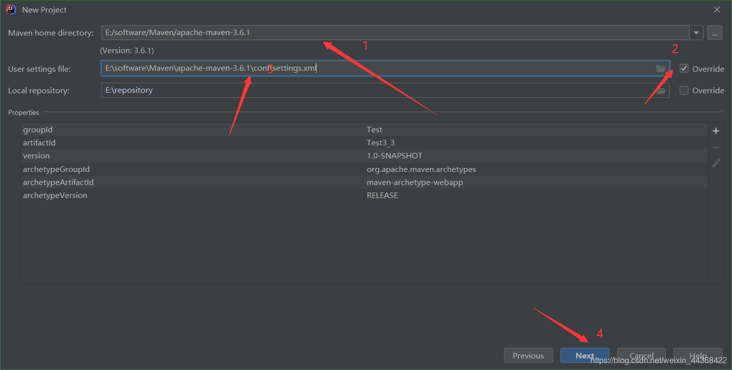Image resolution: width=732 pixels, height=370 pixels.
Task: Open folder browser for User settings file
Action: (661, 68)
